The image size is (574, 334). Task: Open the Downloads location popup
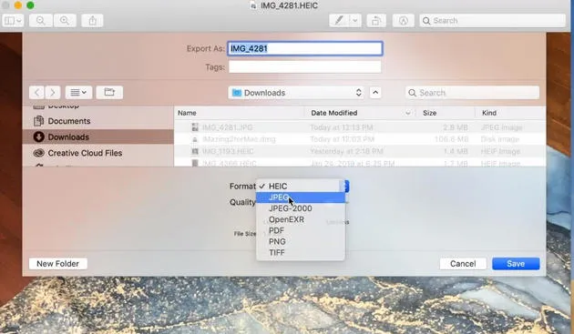296,93
